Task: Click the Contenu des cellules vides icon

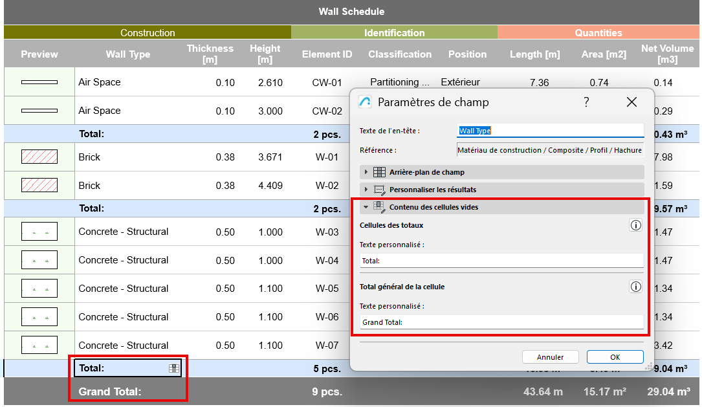Action: pyautogui.click(x=379, y=207)
